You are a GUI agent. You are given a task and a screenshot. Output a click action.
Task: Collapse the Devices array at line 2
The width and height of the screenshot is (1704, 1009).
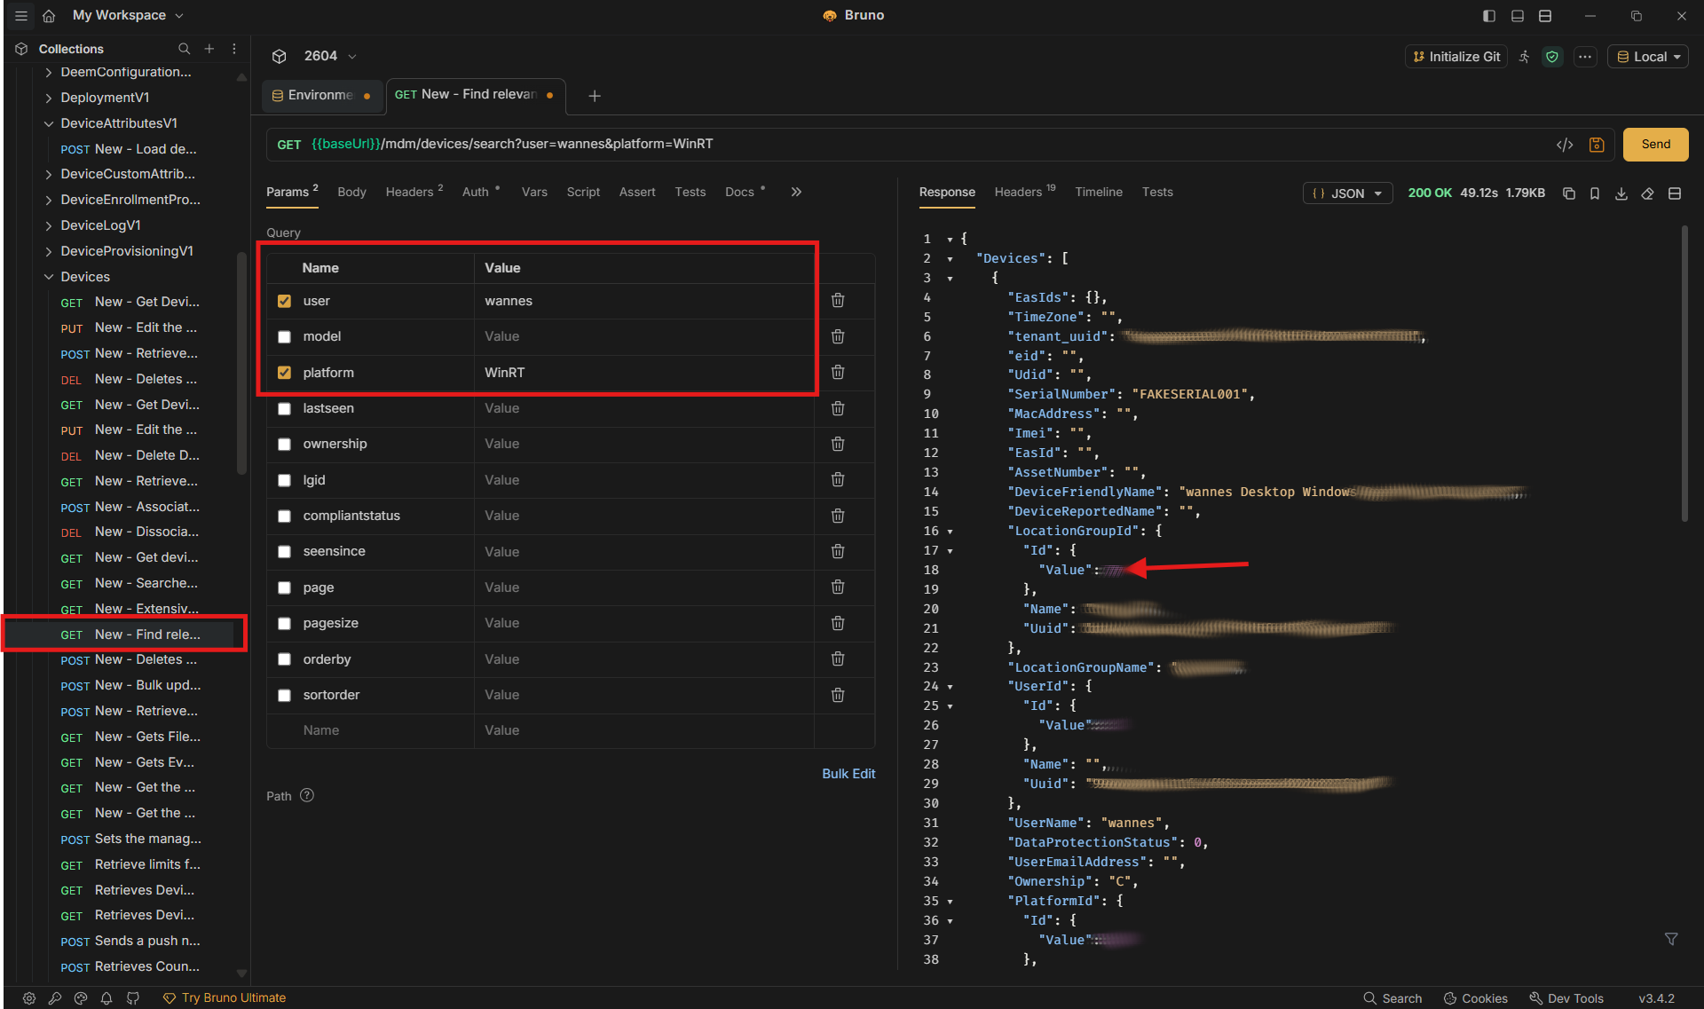pos(950,259)
